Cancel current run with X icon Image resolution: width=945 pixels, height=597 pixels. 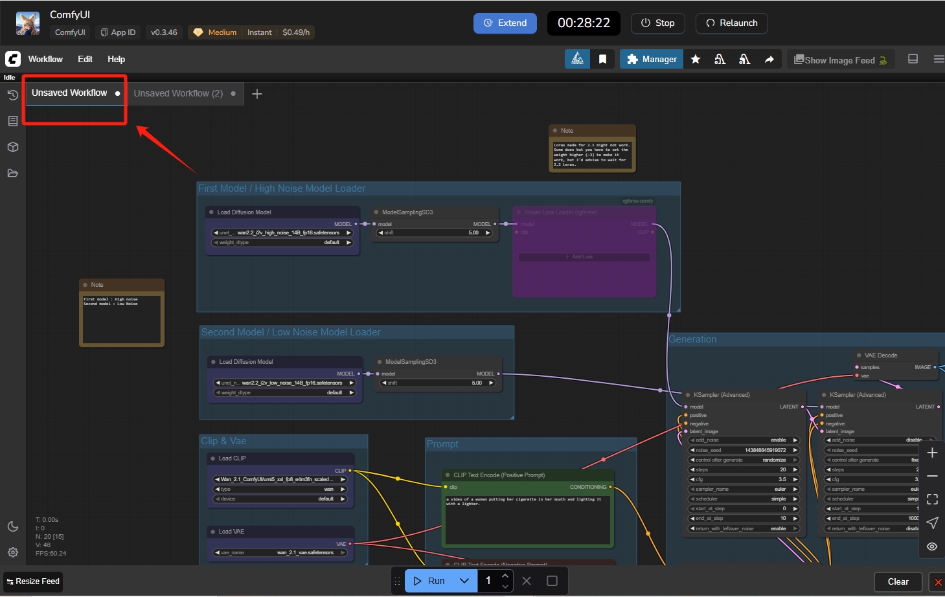pyautogui.click(x=527, y=581)
